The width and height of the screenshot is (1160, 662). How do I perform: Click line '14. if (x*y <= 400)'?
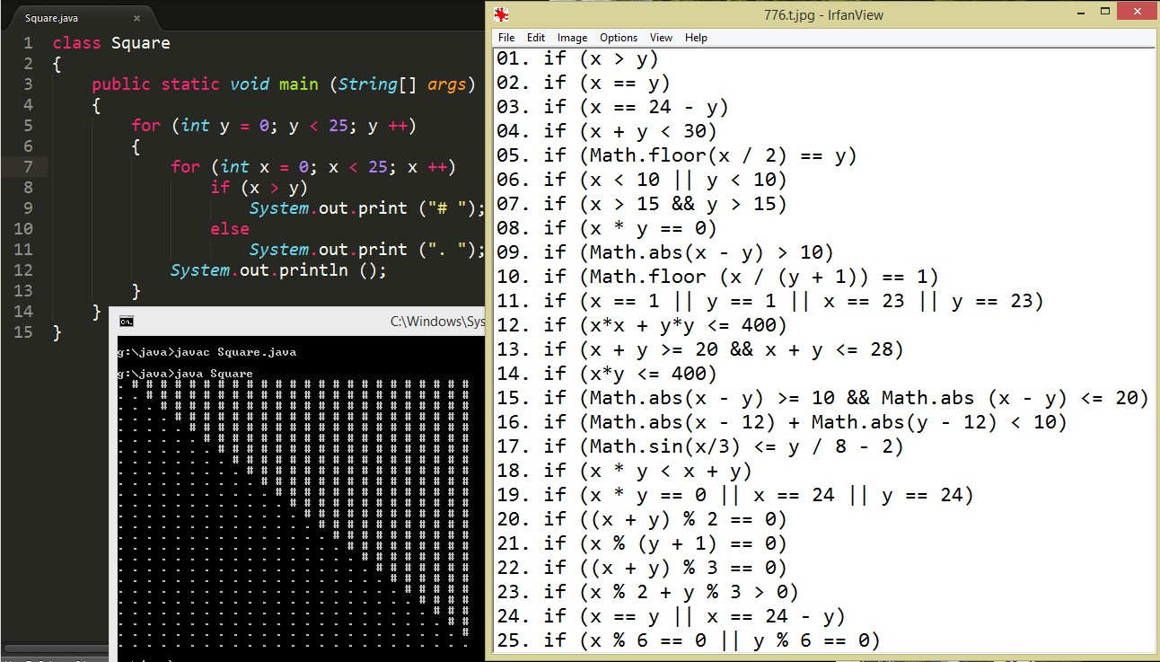[x=607, y=374]
